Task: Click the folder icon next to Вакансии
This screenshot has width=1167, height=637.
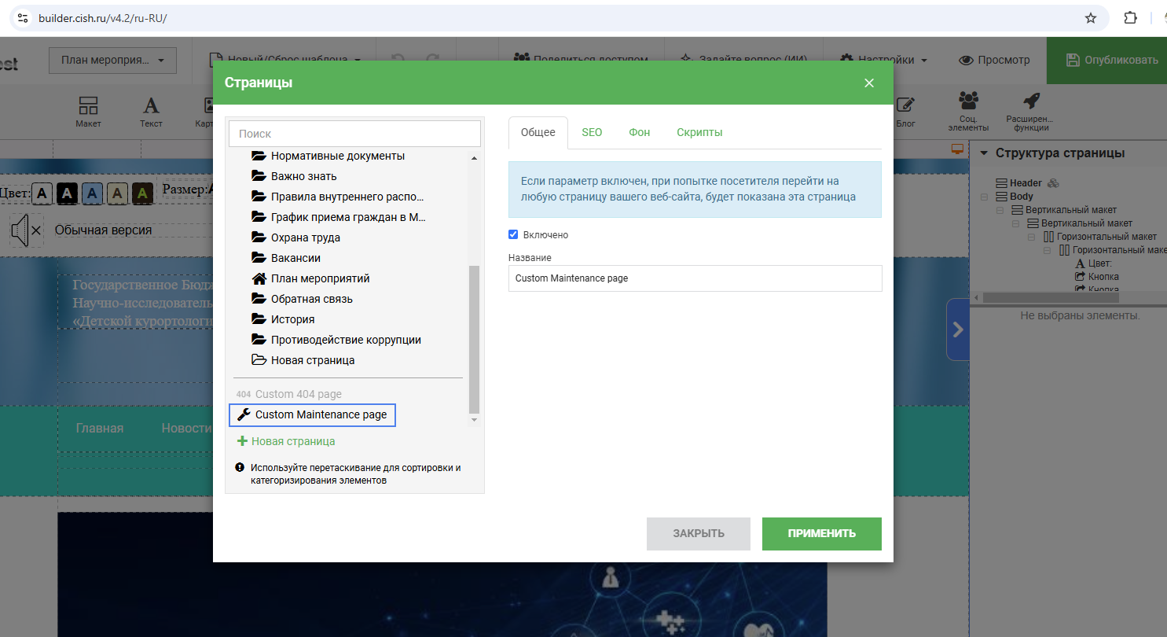Action: [x=259, y=258]
